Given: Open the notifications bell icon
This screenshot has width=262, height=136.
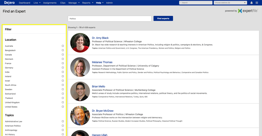Looking at the screenshot, I should point(252,3).
